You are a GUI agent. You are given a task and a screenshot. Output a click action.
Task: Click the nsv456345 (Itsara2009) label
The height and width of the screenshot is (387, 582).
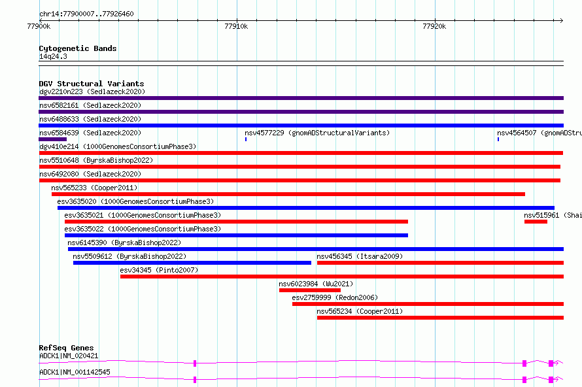click(x=360, y=256)
